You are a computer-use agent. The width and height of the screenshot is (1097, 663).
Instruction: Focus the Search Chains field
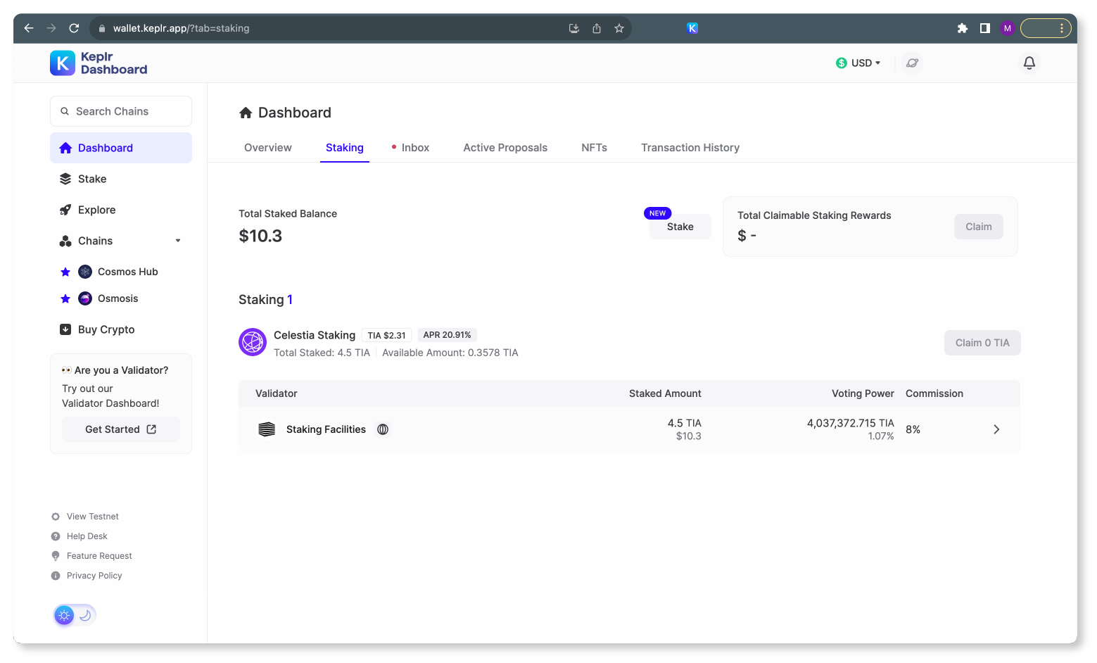[x=121, y=111]
